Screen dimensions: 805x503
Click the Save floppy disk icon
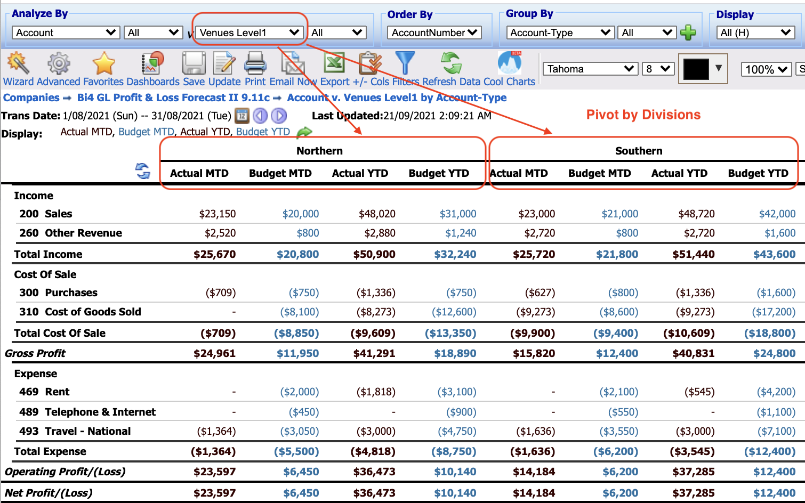tap(194, 63)
